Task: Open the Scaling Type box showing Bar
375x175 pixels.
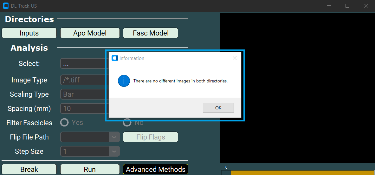Action: 82,94
